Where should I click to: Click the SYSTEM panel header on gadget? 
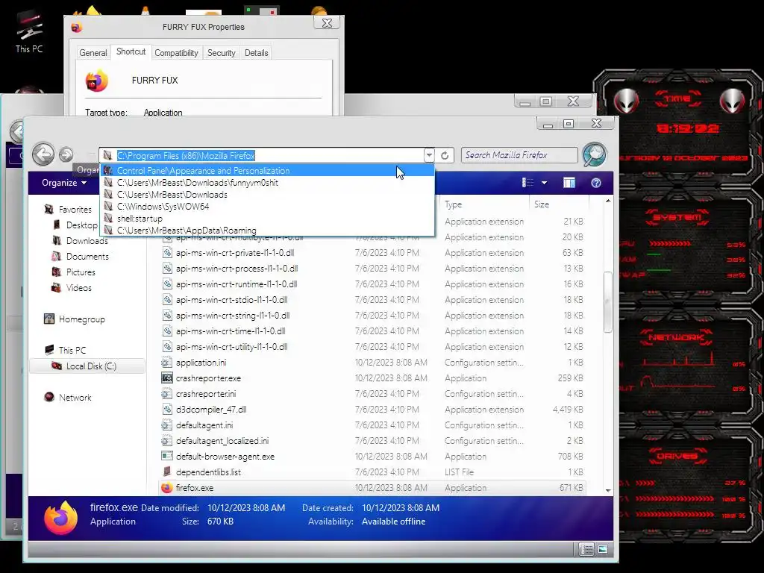point(677,217)
